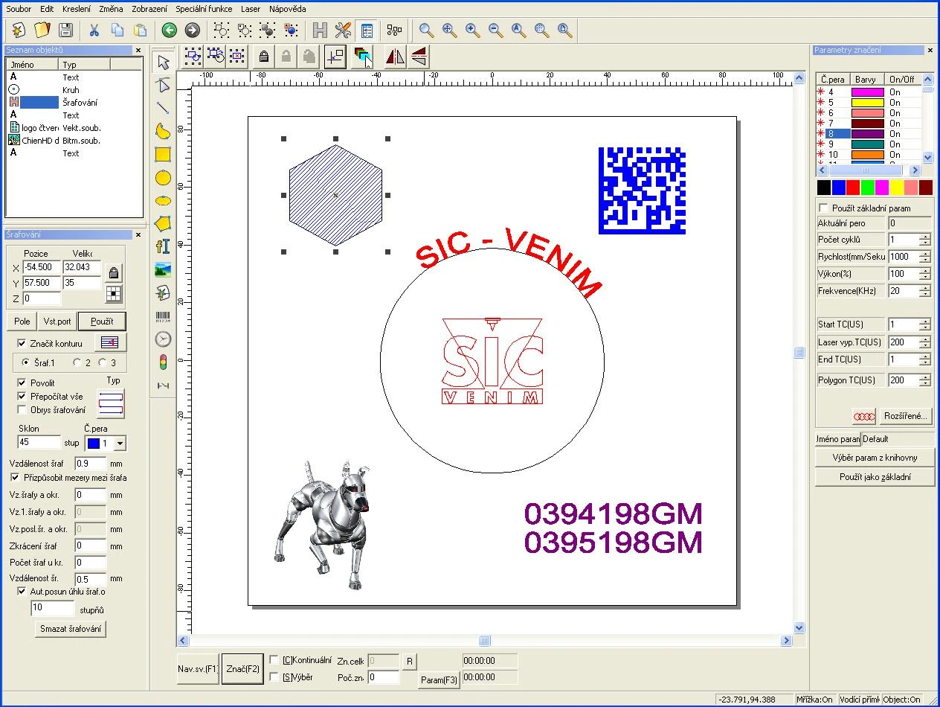
Task: Undo with the green left arrow
Action: pyautogui.click(x=170, y=30)
